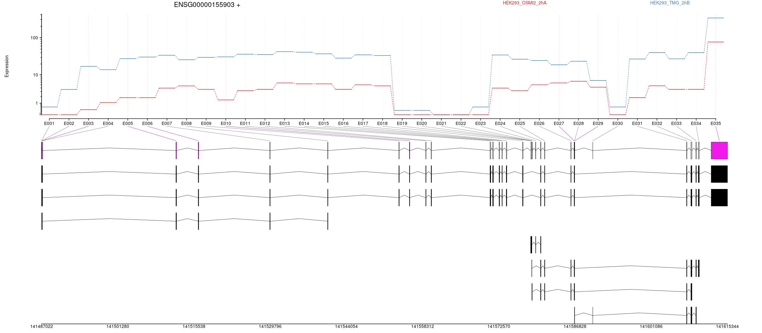
Task: Click exon label E017
Action: (363, 123)
